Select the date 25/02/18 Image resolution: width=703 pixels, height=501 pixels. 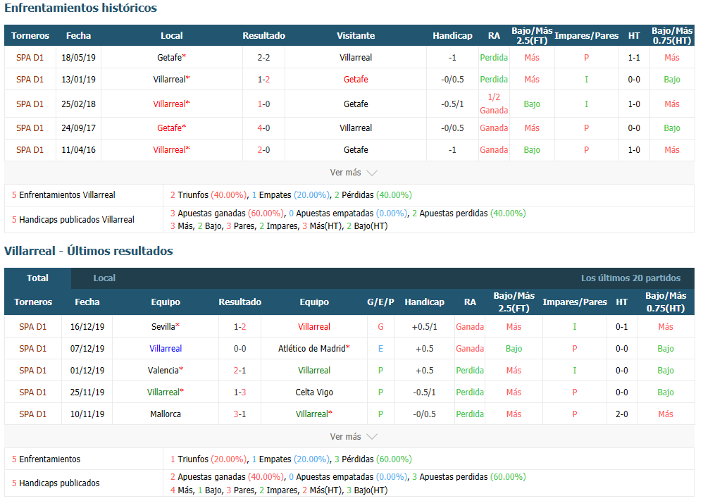coord(78,104)
